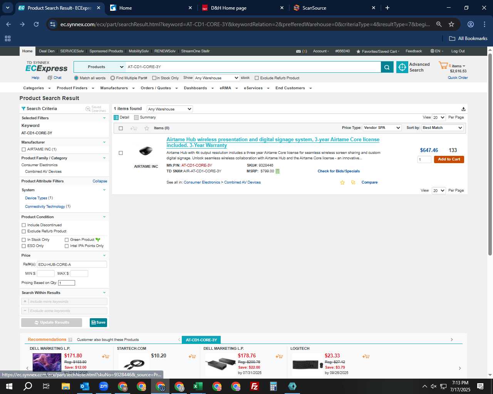
Task: Toggle In Stock Only checkbox near search bar
Action: [x=154, y=78]
